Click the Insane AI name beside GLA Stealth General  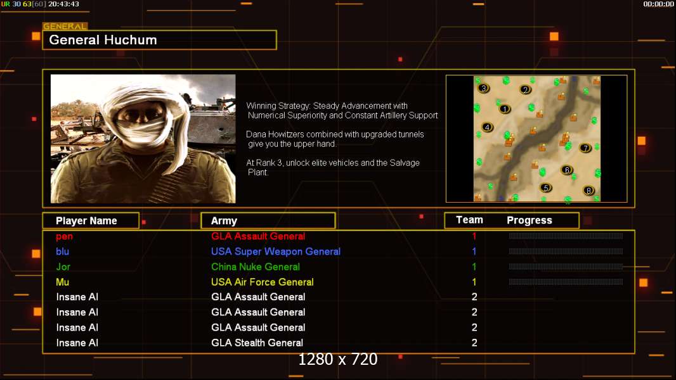click(x=77, y=343)
